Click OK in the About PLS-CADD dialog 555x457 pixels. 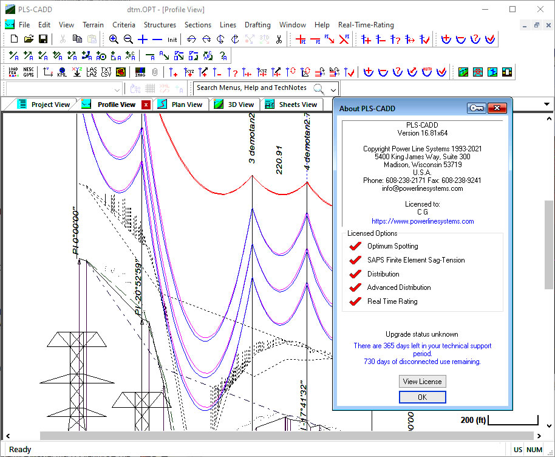pyautogui.click(x=422, y=397)
